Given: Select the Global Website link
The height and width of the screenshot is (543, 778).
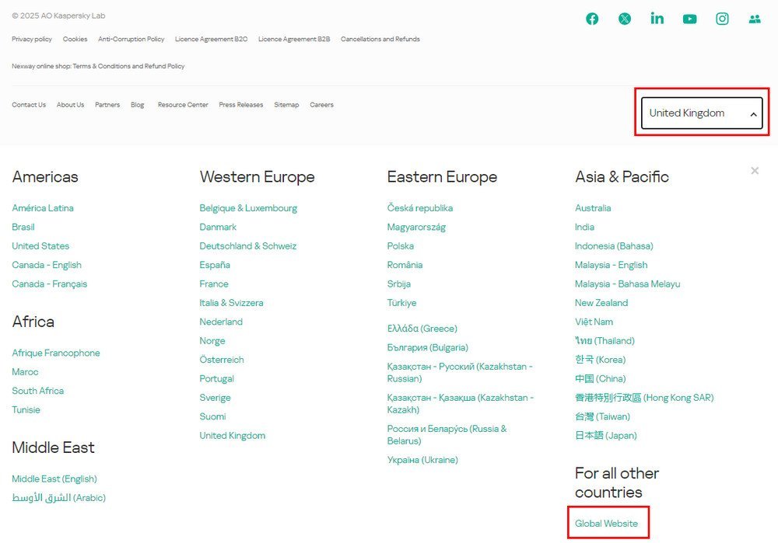Looking at the screenshot, I should click(x=606, y=524).
